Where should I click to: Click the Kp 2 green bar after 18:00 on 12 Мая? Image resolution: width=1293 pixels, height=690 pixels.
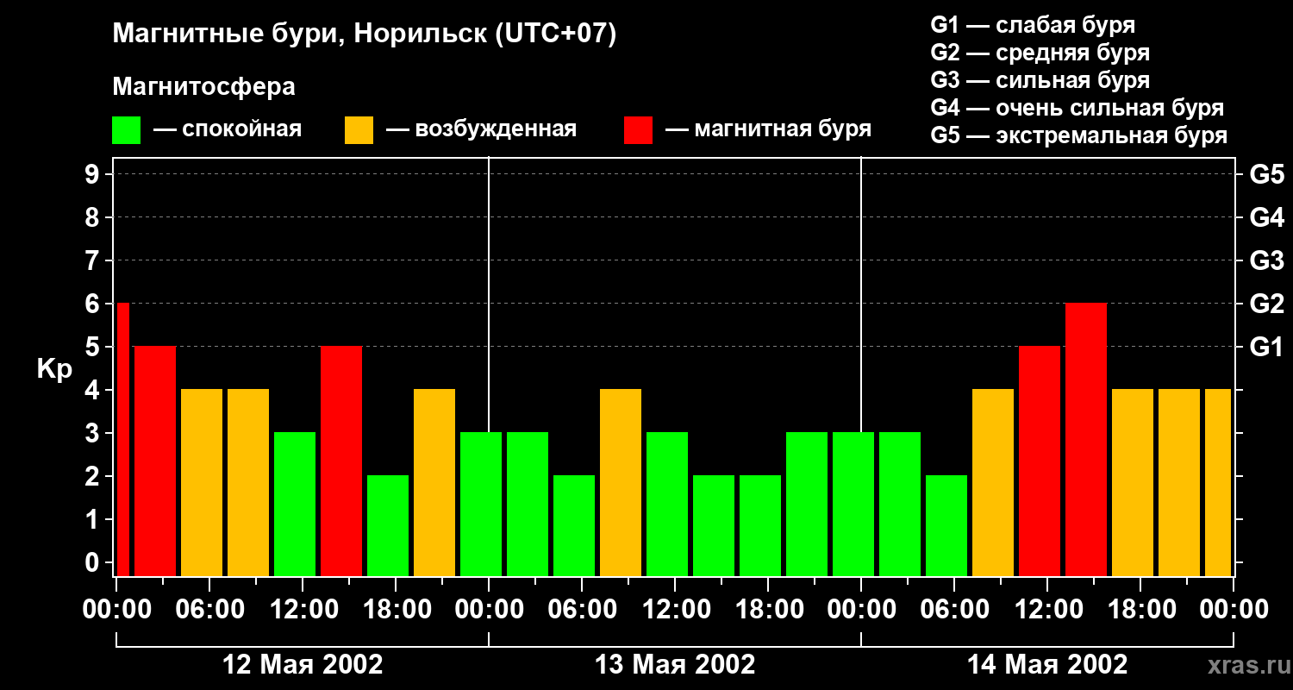388,526
